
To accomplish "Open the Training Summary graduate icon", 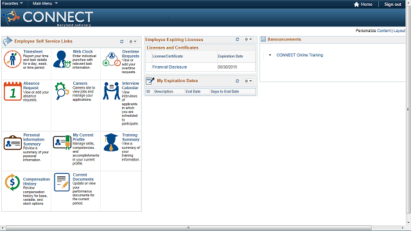I will click(111, 142).
